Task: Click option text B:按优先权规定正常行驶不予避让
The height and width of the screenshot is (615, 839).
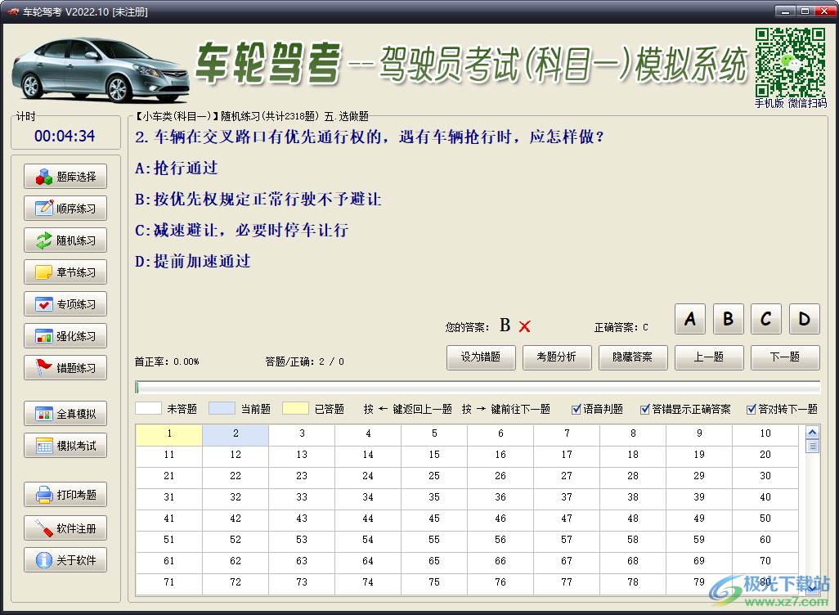Action: pos(258,200)
